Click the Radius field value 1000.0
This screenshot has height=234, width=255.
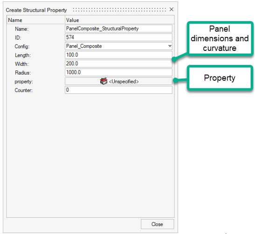click(118, 72)
